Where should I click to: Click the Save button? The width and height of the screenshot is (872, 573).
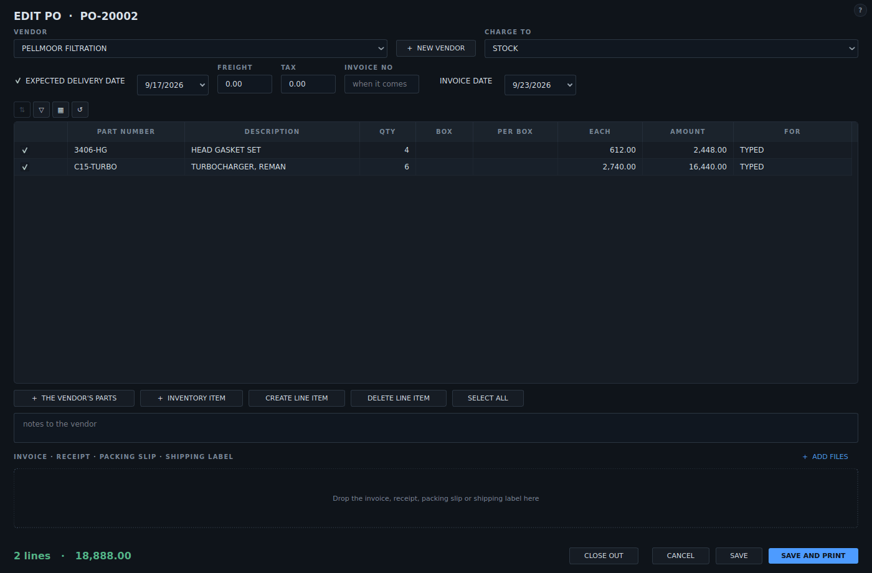point(739,556)
